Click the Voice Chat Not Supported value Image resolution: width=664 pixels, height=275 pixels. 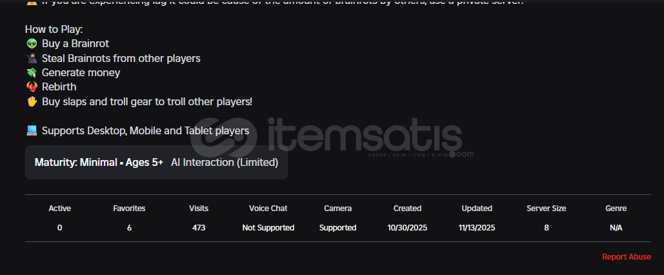268,228
